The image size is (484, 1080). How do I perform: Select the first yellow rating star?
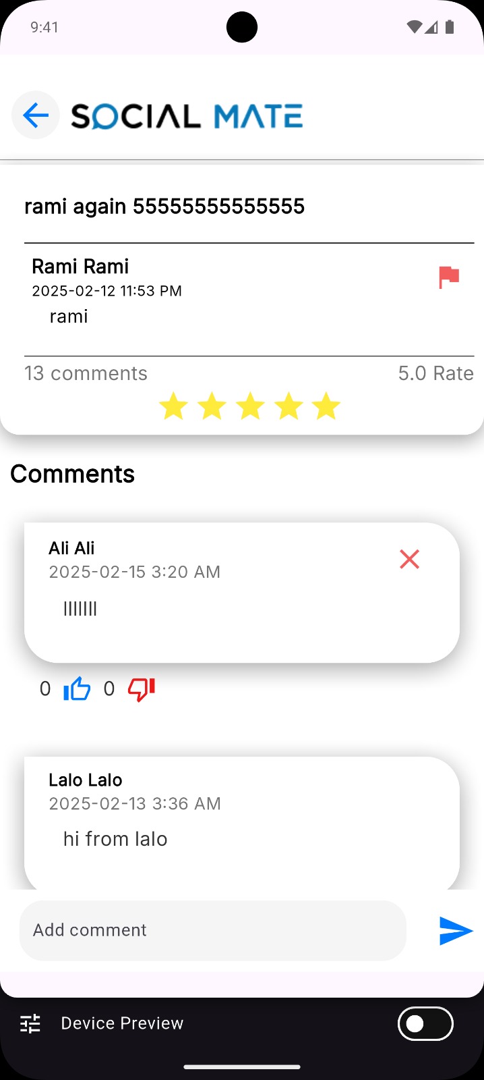(x=173, y=406)
